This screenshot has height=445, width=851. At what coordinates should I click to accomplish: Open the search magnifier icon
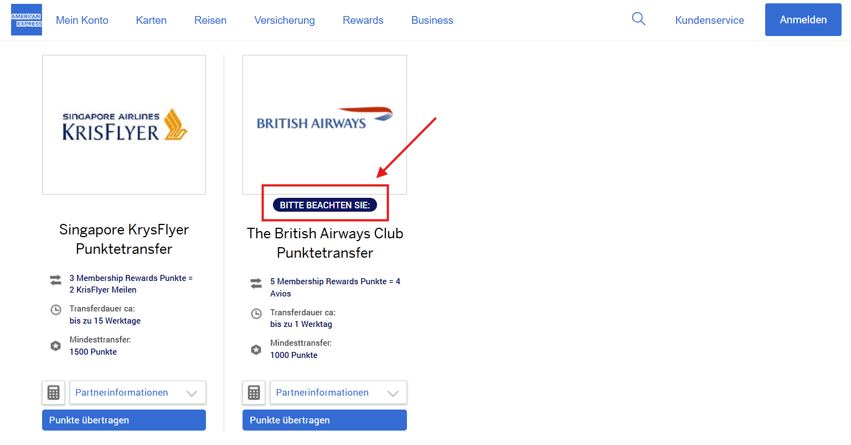pos(638,18)
